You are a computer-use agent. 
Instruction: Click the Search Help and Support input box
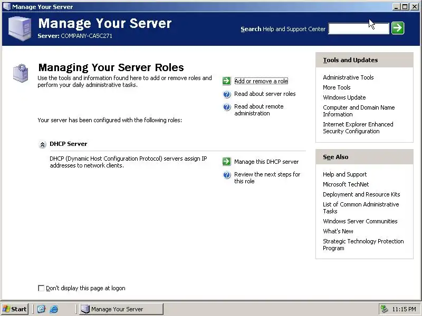(x=359, y=28)
